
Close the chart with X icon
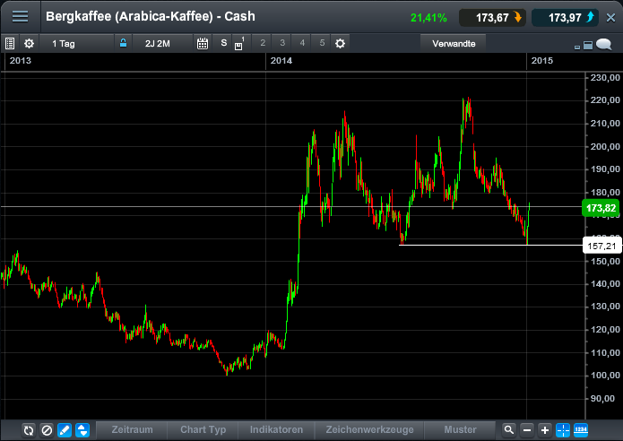click(610, 18)
